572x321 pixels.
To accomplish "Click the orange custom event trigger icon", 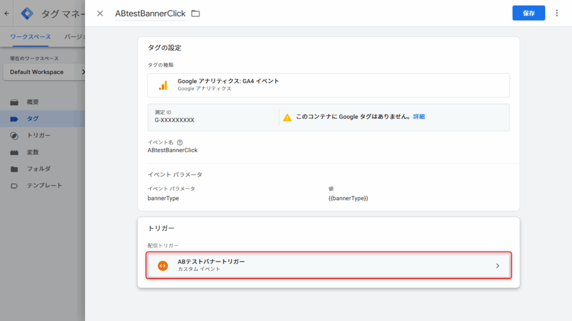I will pyautogui.click(x=163, y=266).
